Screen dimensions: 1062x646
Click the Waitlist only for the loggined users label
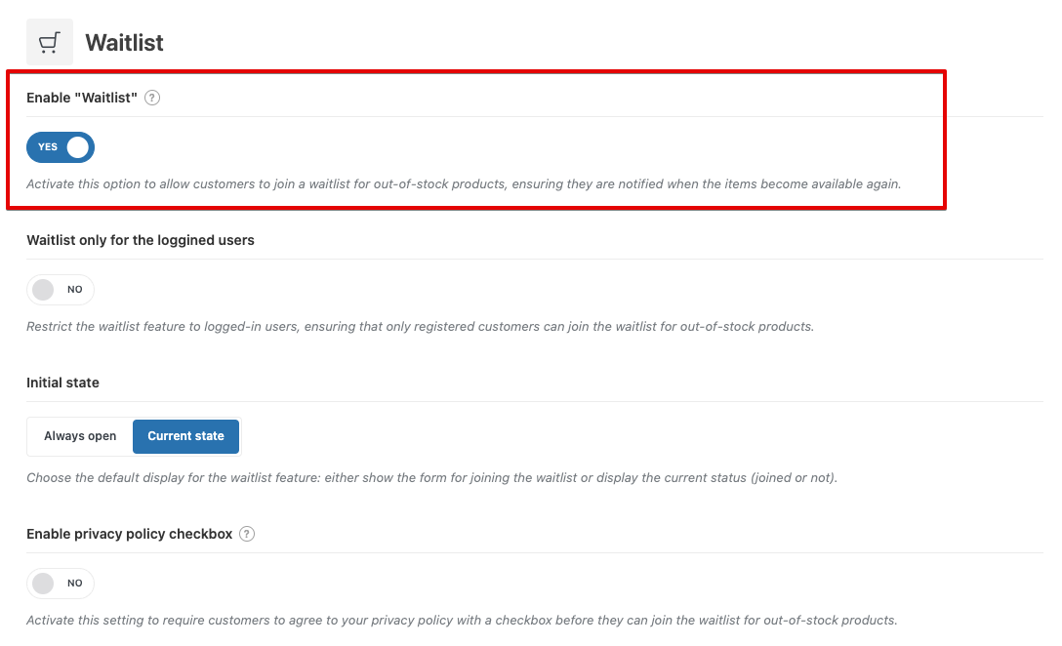[x=141, y=240]
